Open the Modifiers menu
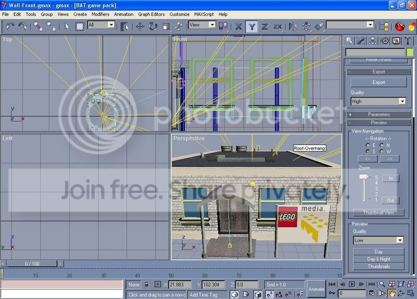The image size is (417, 299). (100, 15)
